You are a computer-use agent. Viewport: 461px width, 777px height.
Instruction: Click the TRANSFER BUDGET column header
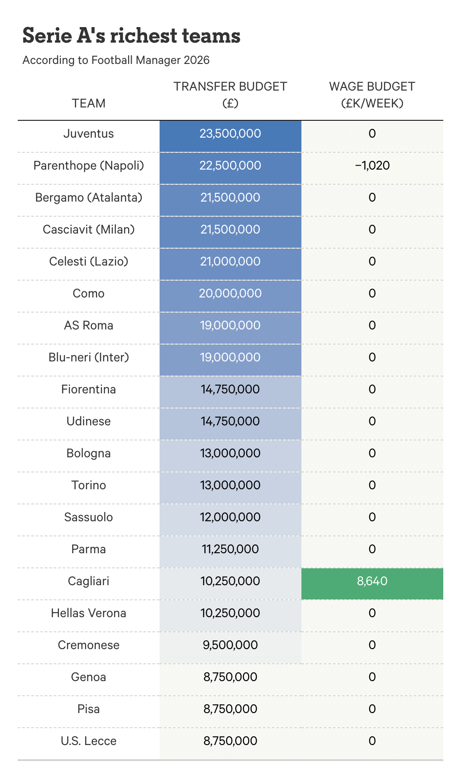tap(230, 95)
